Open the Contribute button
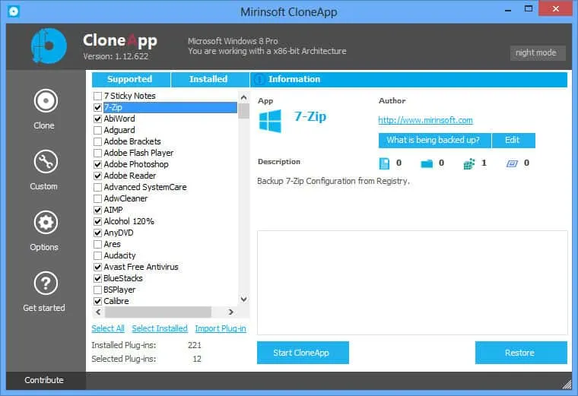This screenshot has width=578, height=396. pyautogui.click(x=46, y=381)
